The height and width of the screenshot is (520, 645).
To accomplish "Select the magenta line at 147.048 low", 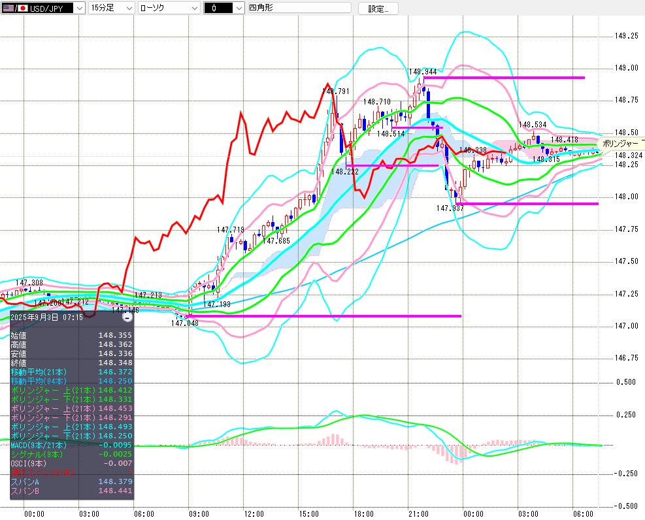I will pos(324,316).
